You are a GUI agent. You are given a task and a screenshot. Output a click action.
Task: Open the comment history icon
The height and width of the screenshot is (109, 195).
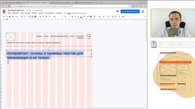pos(117,12)
